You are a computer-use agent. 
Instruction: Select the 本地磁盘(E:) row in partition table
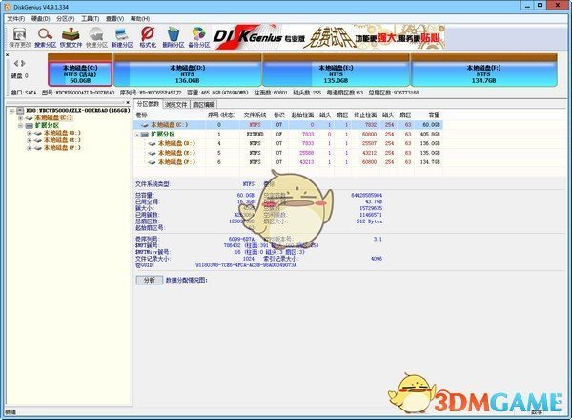point(288,153)
